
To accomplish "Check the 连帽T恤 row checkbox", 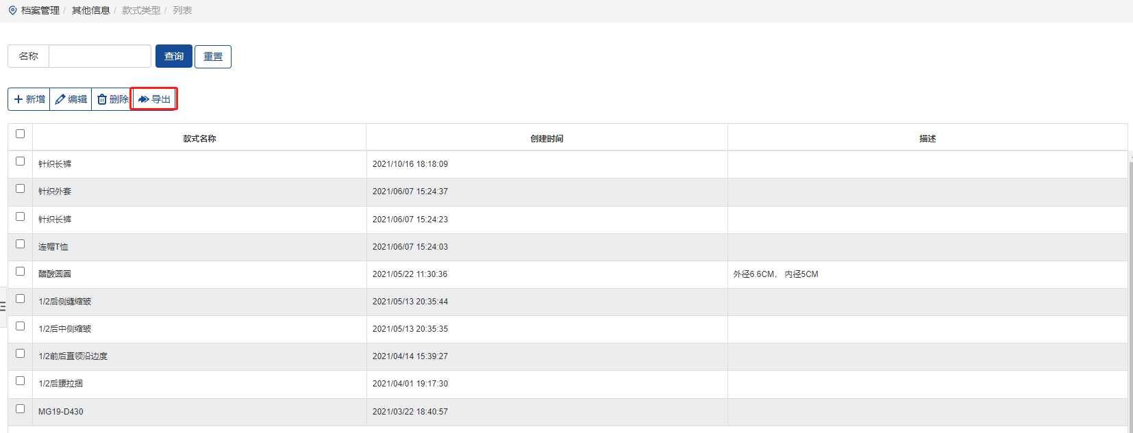I will 20,244.
